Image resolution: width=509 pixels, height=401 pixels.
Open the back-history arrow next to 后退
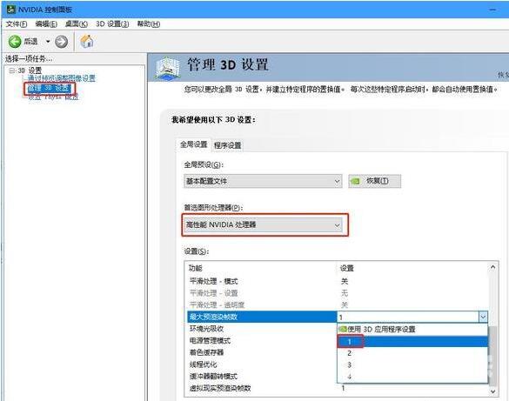click(48, 42)
